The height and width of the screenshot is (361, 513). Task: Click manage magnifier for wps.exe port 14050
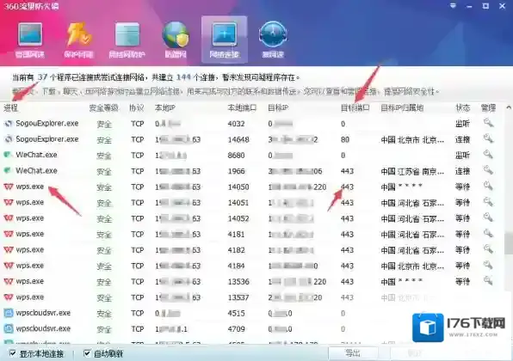(488, 186)
